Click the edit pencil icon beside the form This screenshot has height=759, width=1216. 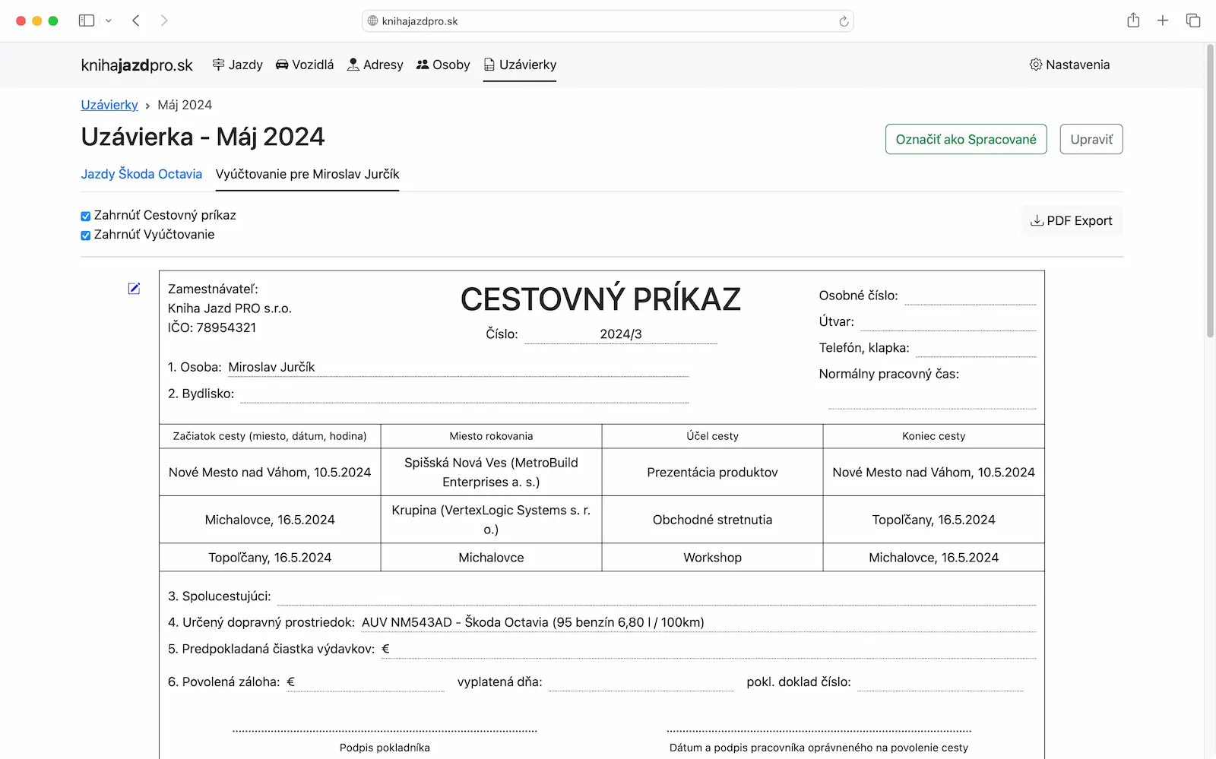[x=134, y=288]
